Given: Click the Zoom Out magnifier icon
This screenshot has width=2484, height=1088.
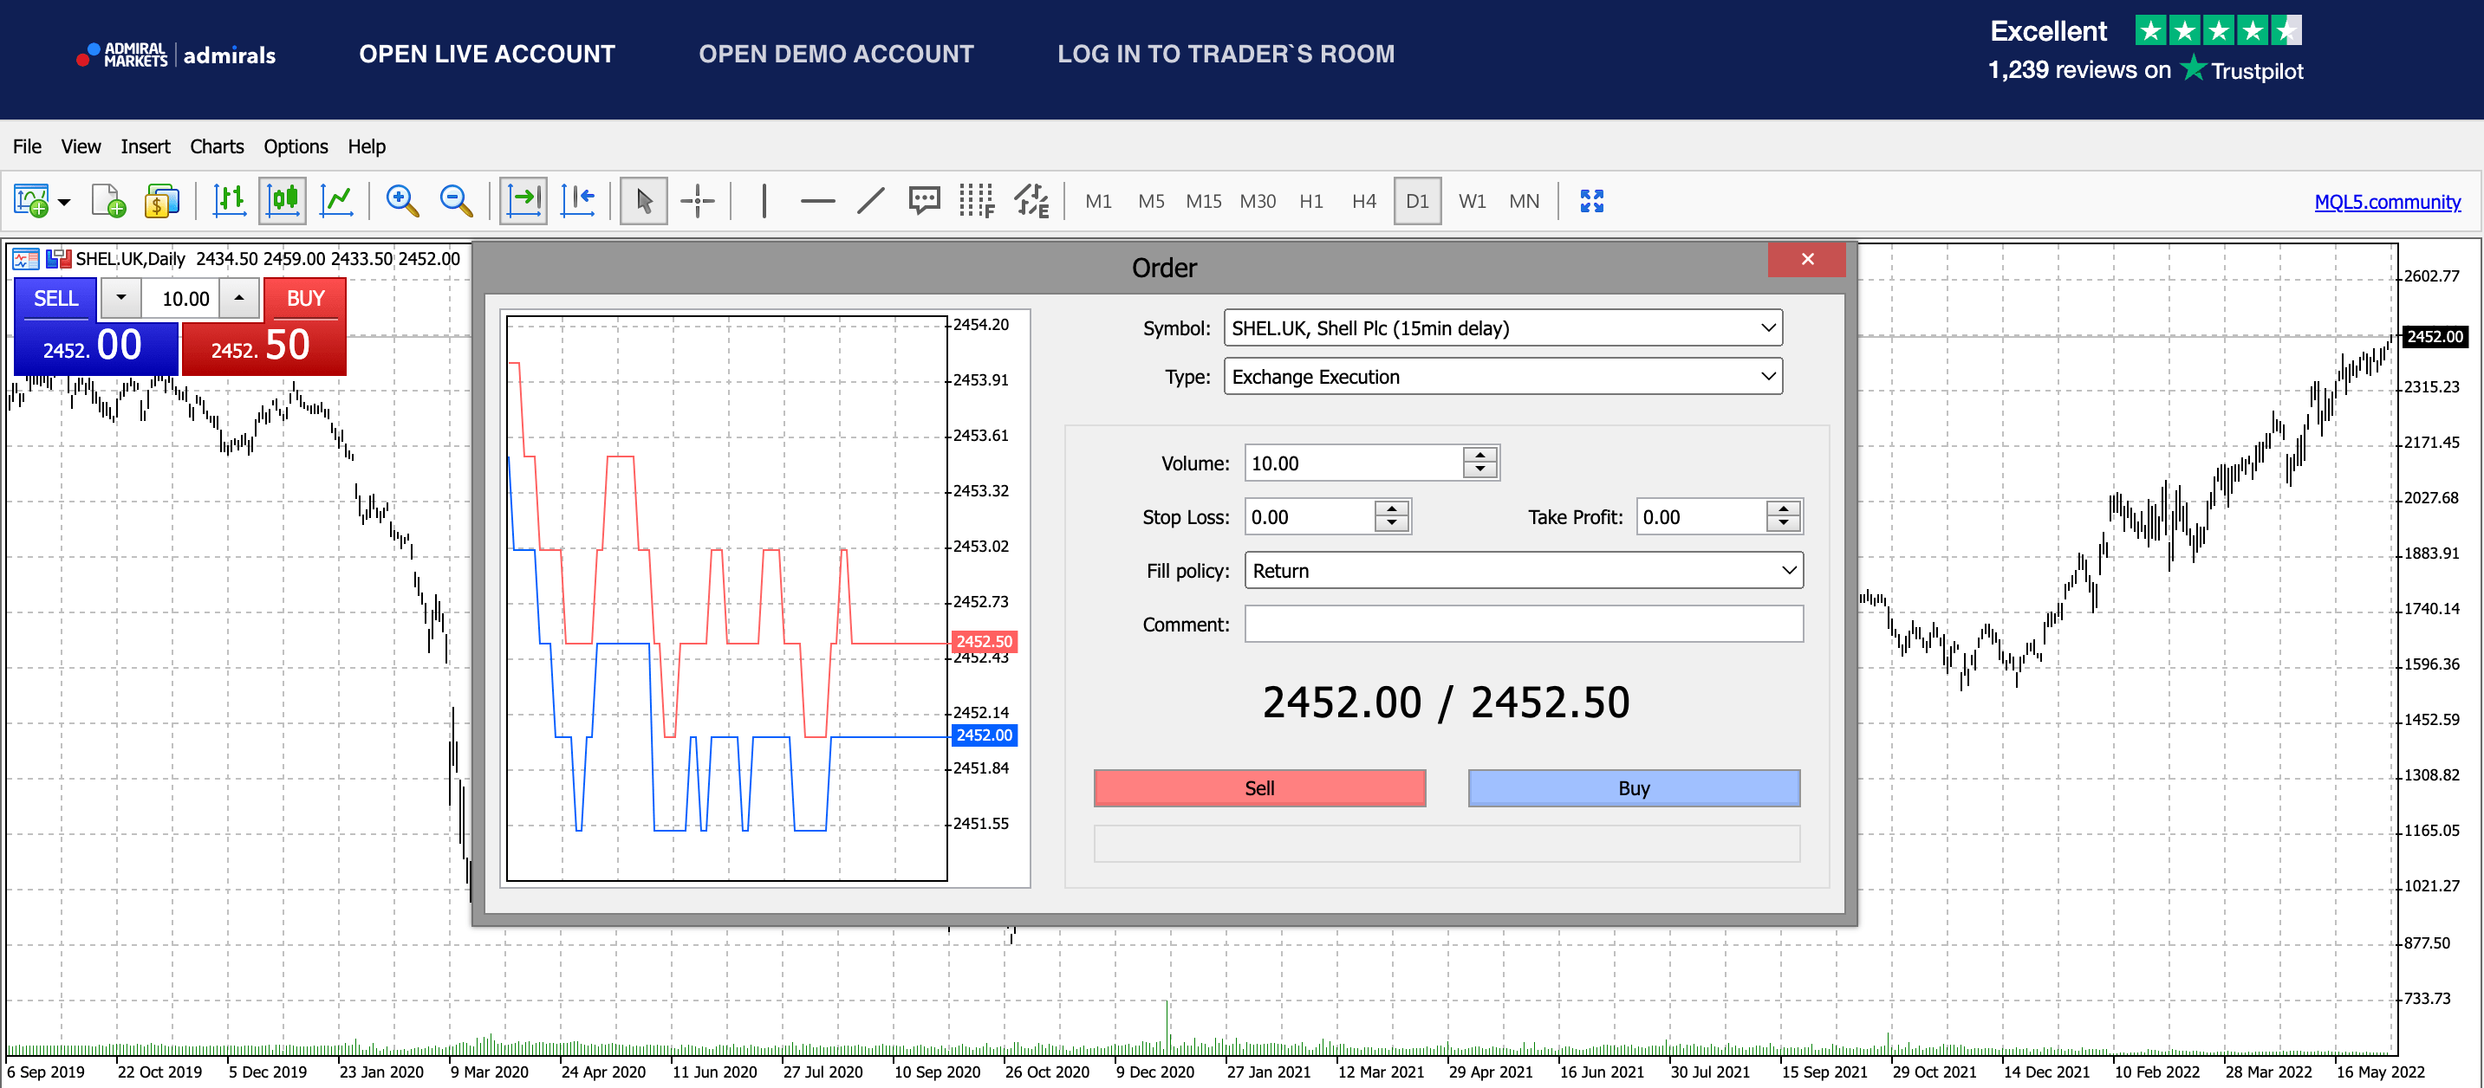Looking at the screenshot, I should click(x=455, y=202).
